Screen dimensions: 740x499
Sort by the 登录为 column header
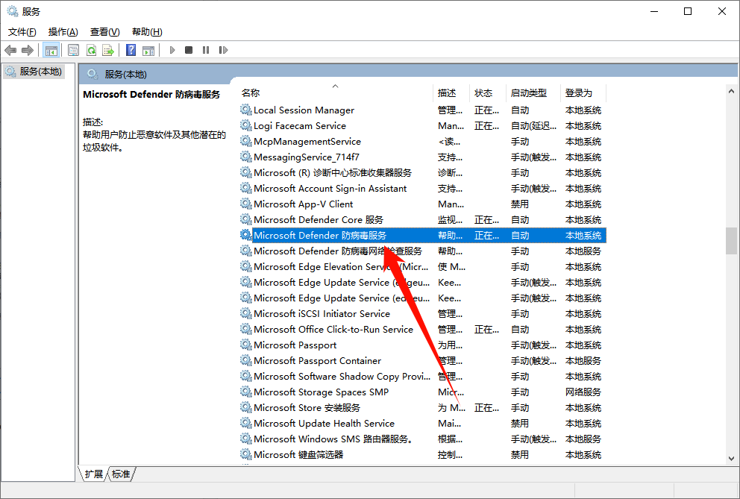click(583, 93)
